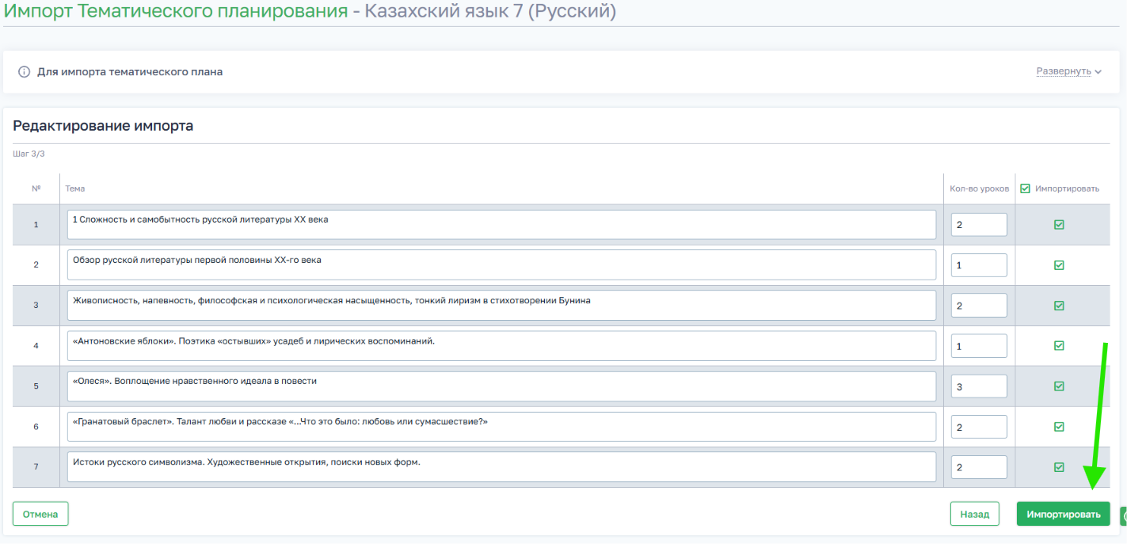The height and width of the screenshot is (544, 1127).
Task: Click lesson count field in row 4
Action: (979, 346)
